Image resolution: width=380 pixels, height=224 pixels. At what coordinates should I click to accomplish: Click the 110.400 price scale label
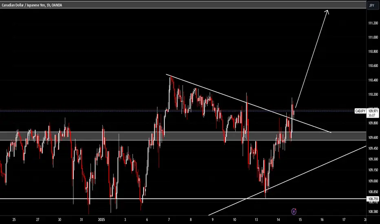373,80
